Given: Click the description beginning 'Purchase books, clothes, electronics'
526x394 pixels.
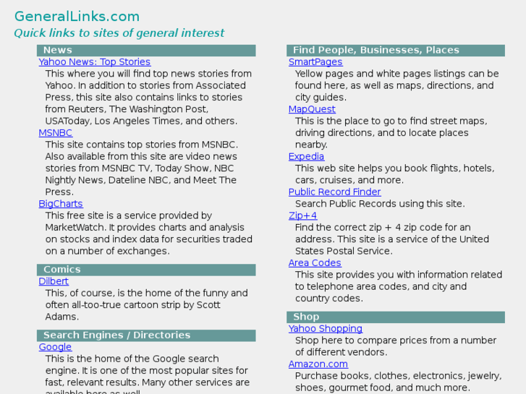Looking at the screenshot, I should (x=399, y=382).
